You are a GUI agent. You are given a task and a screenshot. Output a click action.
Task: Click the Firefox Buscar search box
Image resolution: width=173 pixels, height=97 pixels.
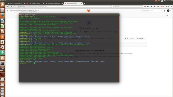[128, 6]
